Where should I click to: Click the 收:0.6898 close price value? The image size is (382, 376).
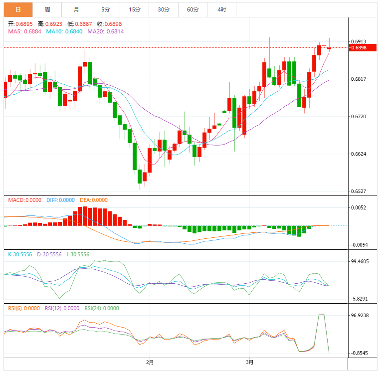(x=109, y=24)
